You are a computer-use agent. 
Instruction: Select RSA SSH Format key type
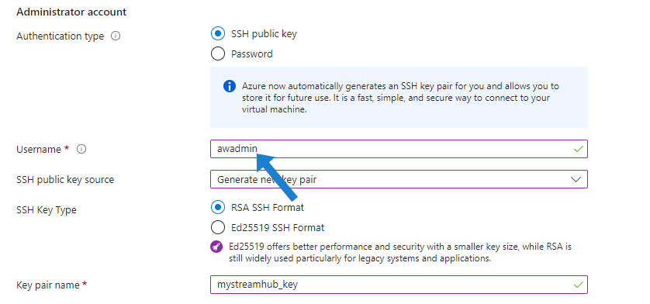[218, 207]
